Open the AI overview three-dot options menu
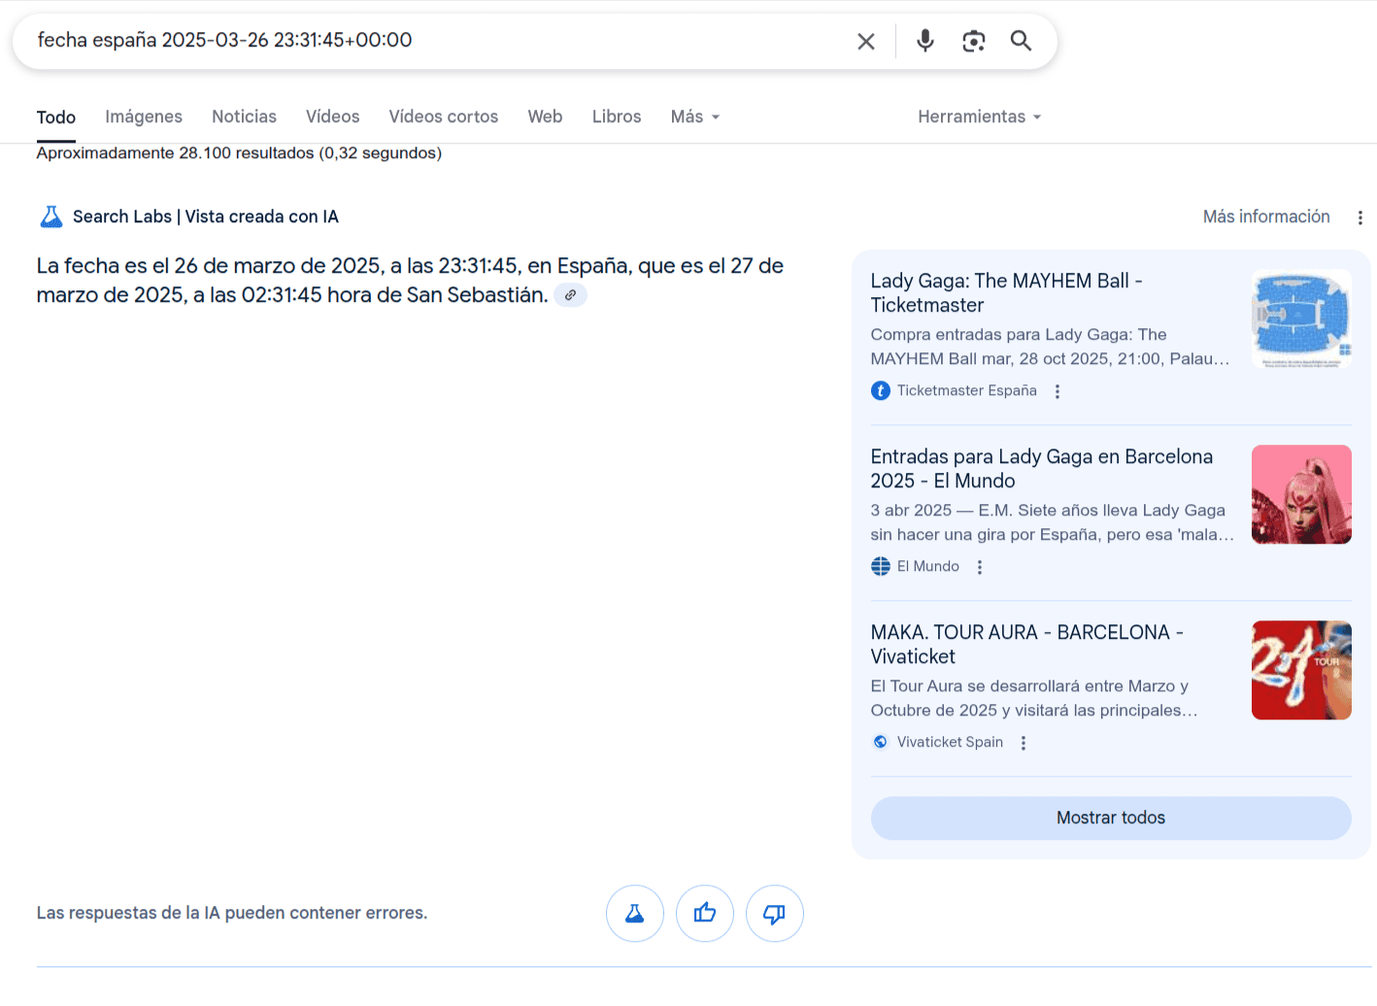This screenshot has width=1377, height=1006. pos(1360,218)
